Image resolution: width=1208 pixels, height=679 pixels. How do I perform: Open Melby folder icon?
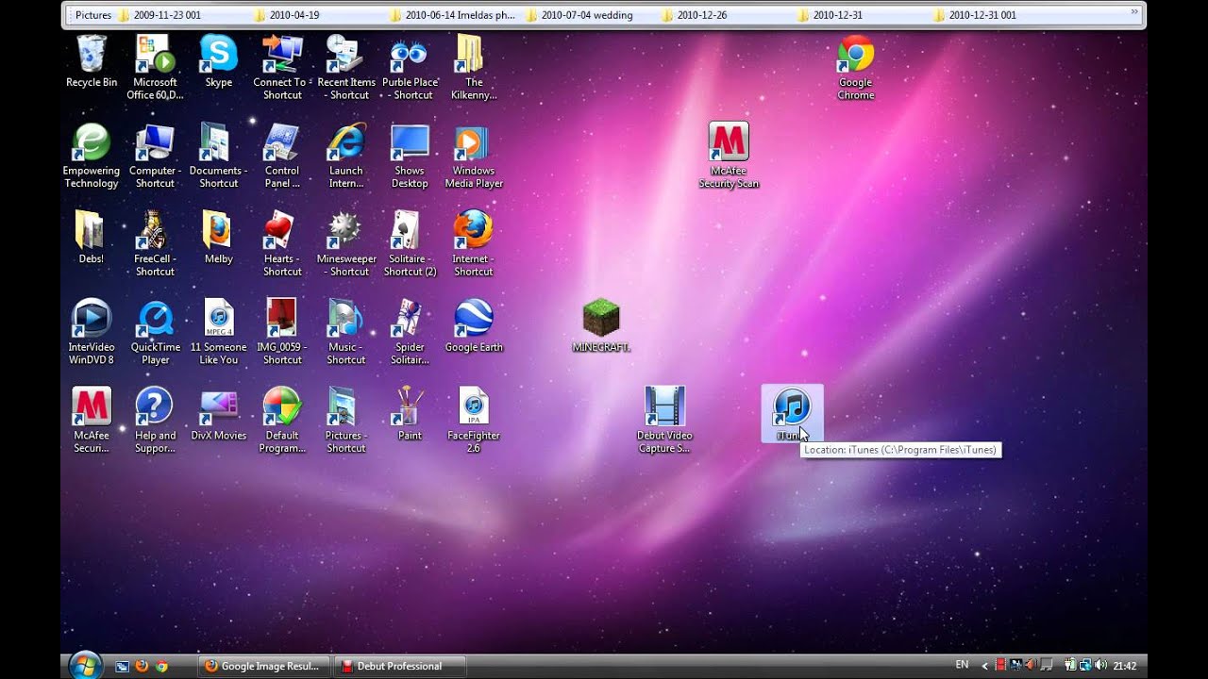click(x=218, y=238)
